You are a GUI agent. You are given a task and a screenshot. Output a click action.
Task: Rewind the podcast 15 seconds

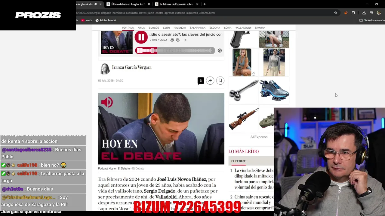pos(172,40)
